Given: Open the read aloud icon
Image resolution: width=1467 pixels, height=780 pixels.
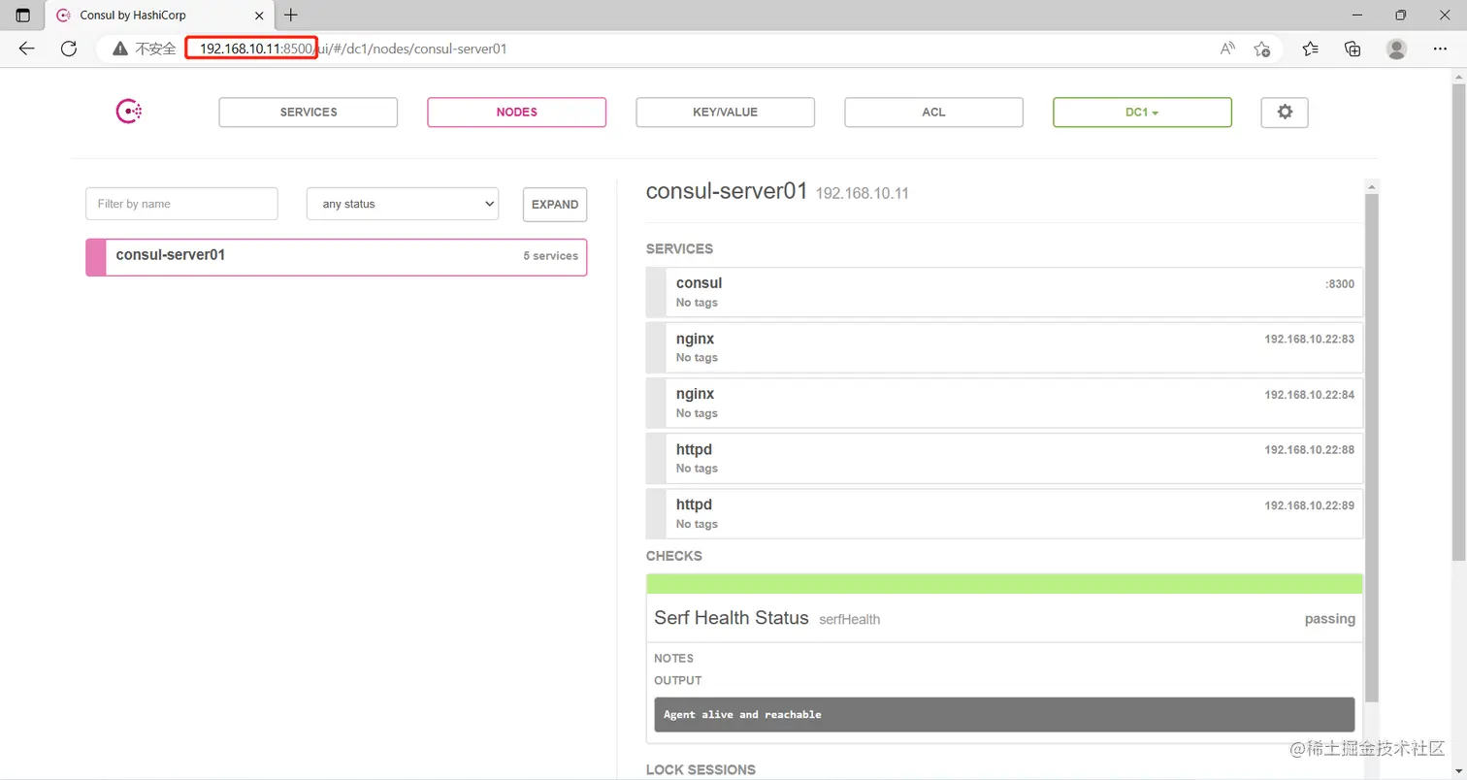Looking at the screenshot, I should 1227,49.
